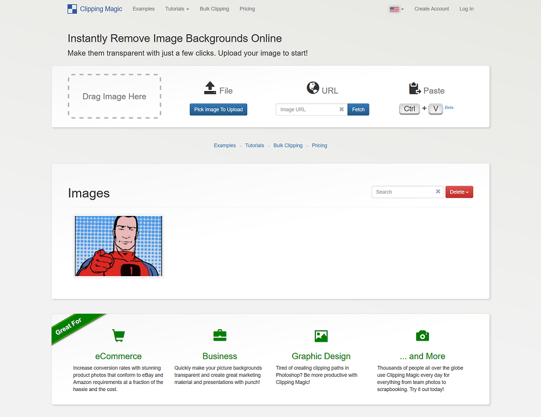Click the V key graphic
This screenshot has height=417, width=541.
coord(436,109)
